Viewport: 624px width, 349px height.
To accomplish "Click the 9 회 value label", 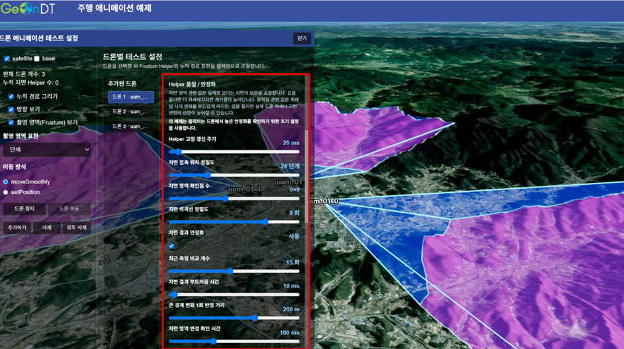I will tap(294, 213).
